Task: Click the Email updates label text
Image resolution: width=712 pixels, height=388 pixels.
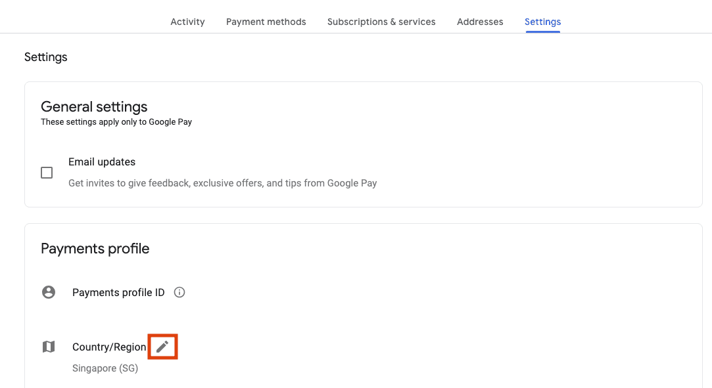Action: pos(102,162)
